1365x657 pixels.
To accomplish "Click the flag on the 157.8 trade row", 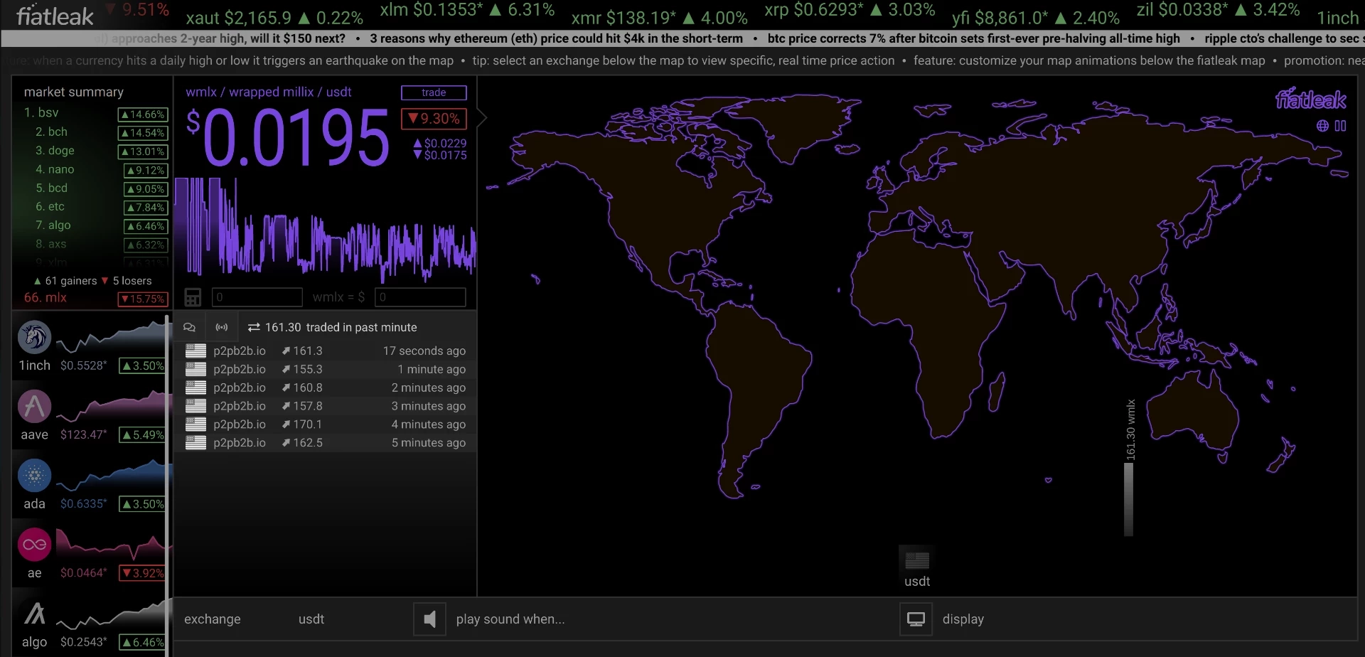I will [x=196, y=406].
